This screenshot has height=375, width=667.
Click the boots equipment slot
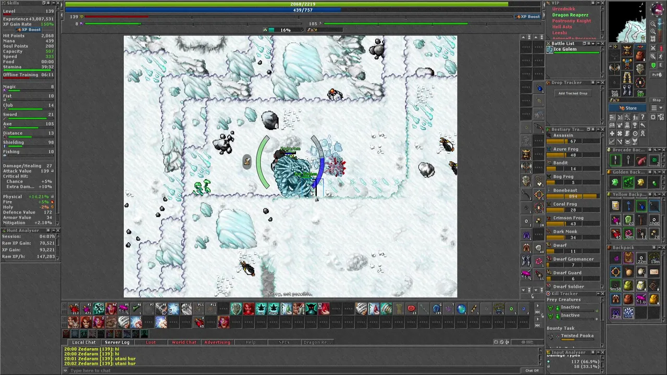pos(627,90)
